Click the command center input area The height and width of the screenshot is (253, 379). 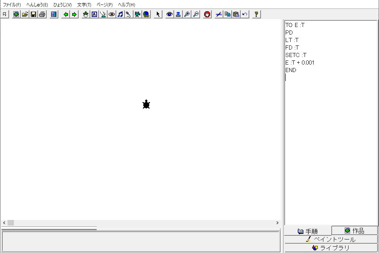(141, 241)
